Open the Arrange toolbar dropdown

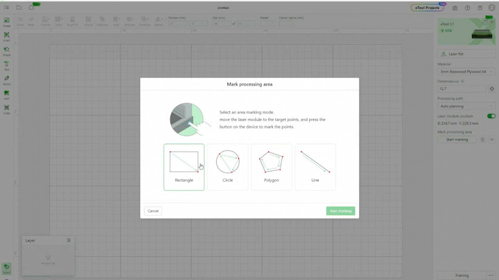(130, 21)
